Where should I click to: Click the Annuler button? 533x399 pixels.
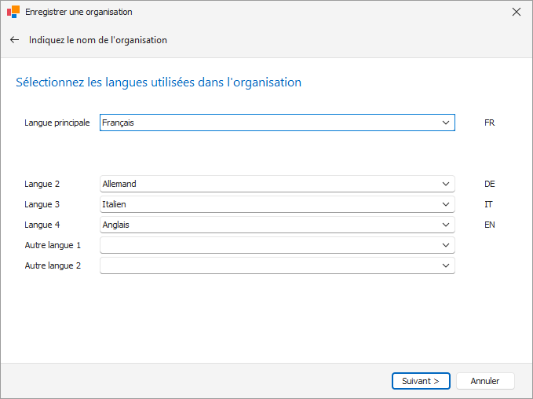pyautogui.click(x=485, y=381)
